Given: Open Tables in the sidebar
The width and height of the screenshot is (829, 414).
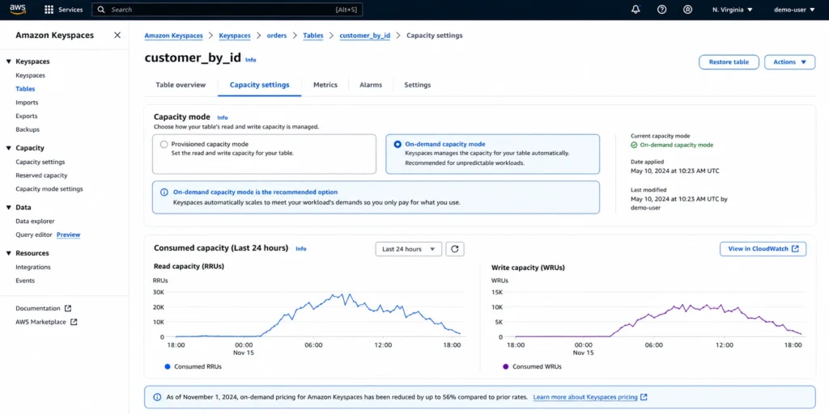Looking at the screenshot, I should pyautogui.click(x=25, y=89).
